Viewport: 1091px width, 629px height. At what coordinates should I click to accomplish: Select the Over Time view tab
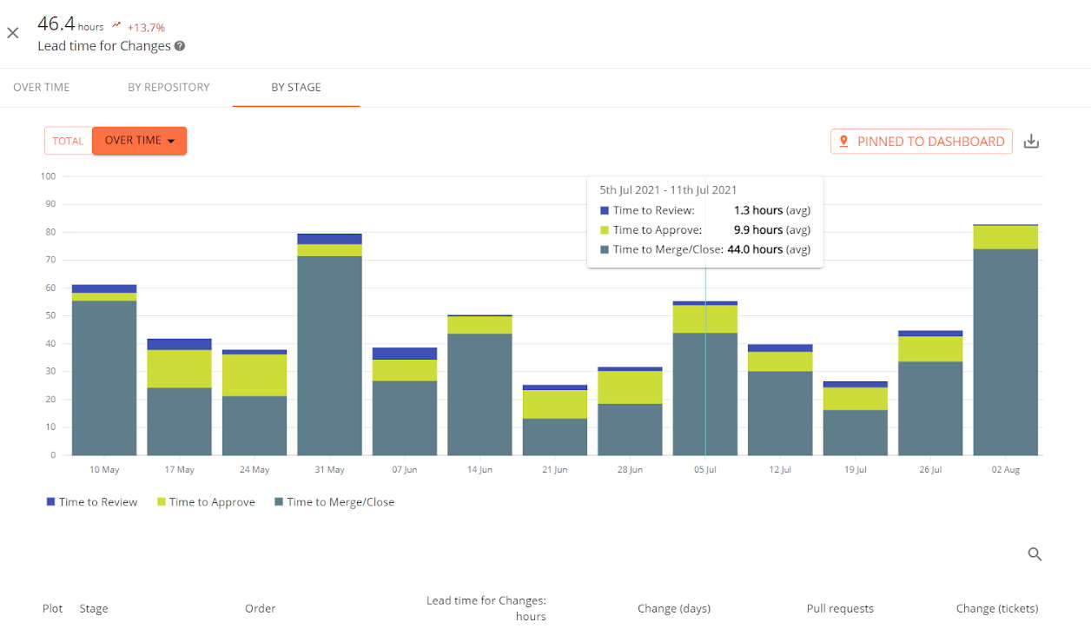coord(41,87)
